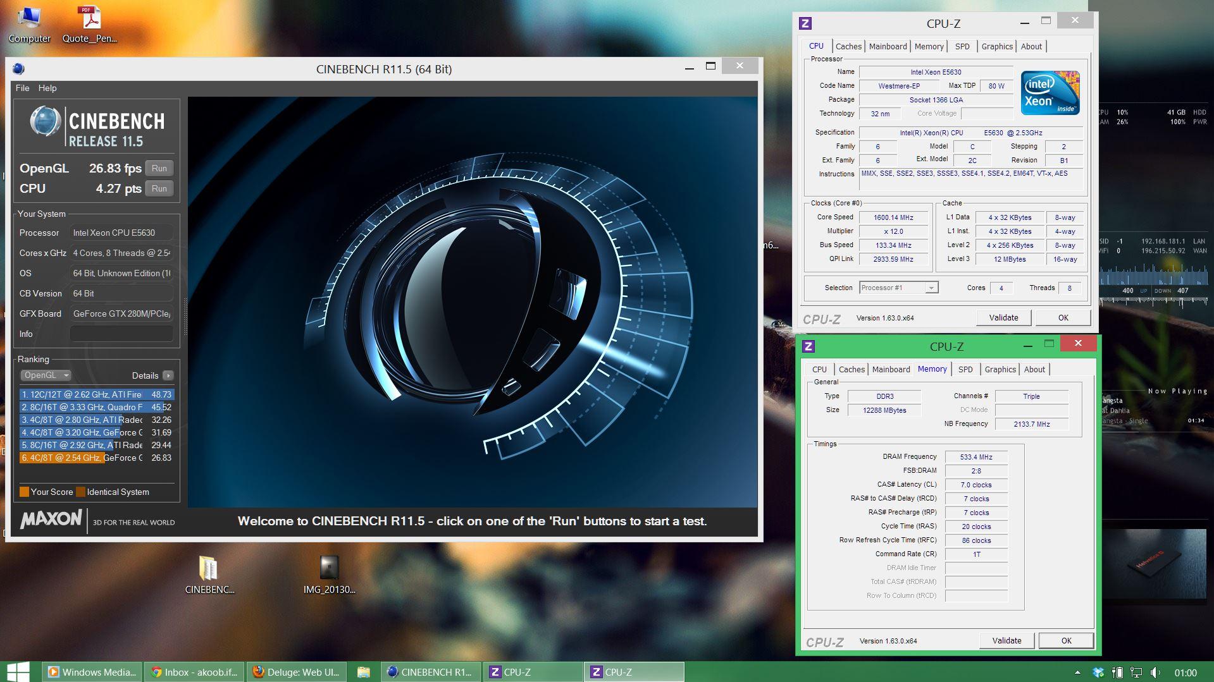Open the network tray icon
Image resolution: width=1214 pixels, height=682 pixels.
(1136, 673)
